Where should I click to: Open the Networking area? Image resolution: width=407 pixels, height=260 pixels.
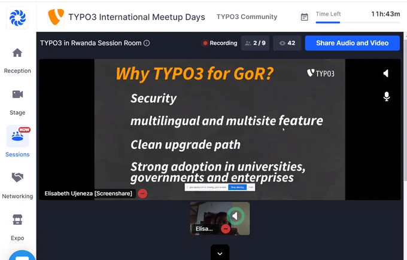click(17, 185)
